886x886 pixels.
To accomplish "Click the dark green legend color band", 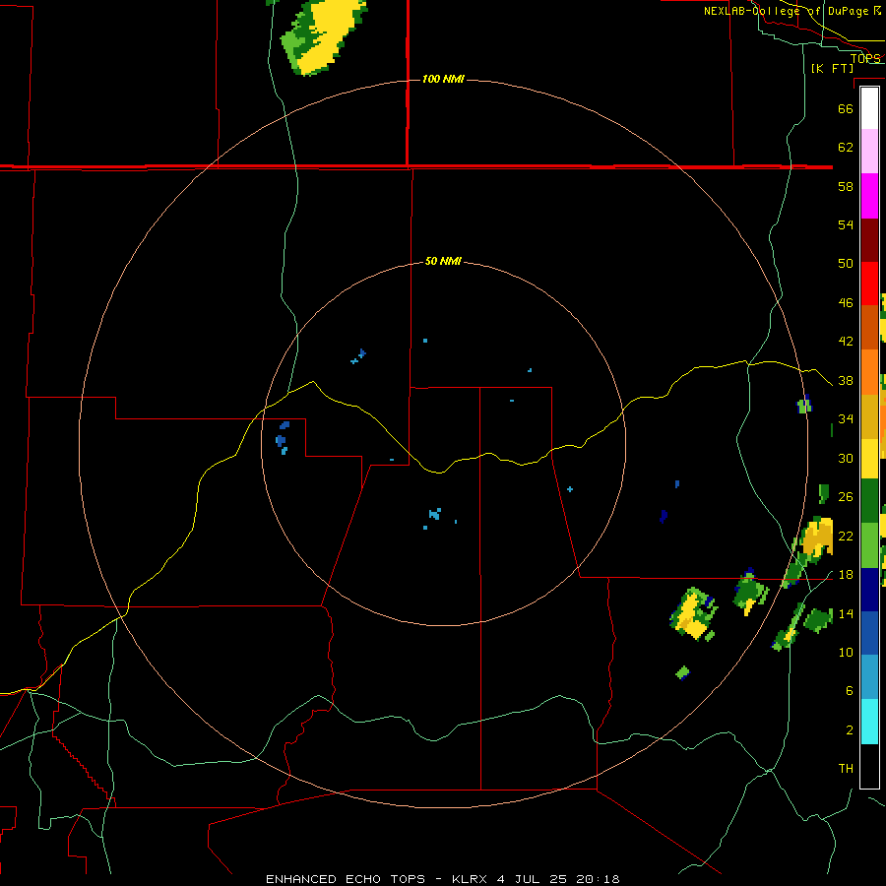I will pos(869,501).
